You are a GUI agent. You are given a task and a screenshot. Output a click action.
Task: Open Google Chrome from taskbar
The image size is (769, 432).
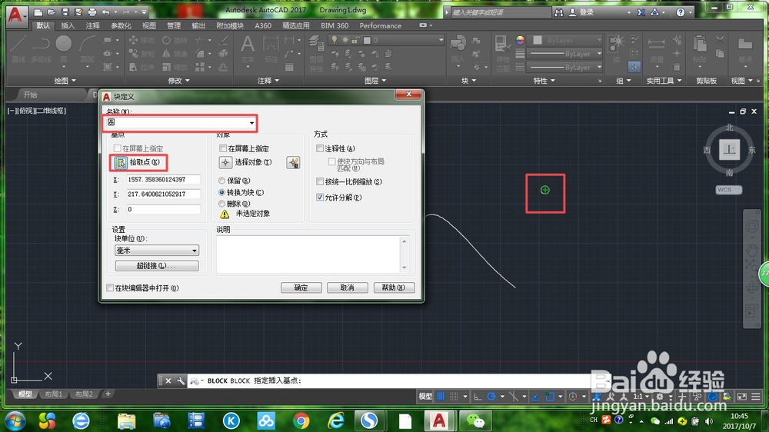(301, 420)
